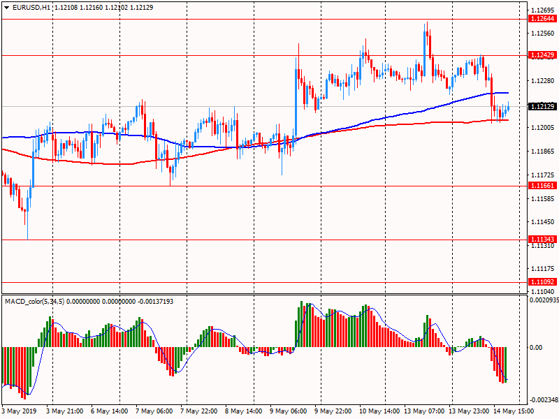Click the 13 May 07:00 time axis label
559x419 pixels.
tap(424, 411)
